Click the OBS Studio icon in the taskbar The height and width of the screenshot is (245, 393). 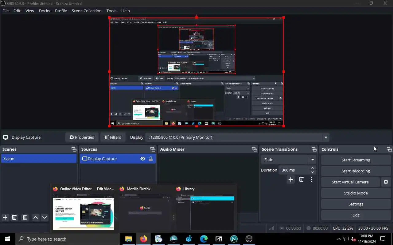tap(249, 239)
